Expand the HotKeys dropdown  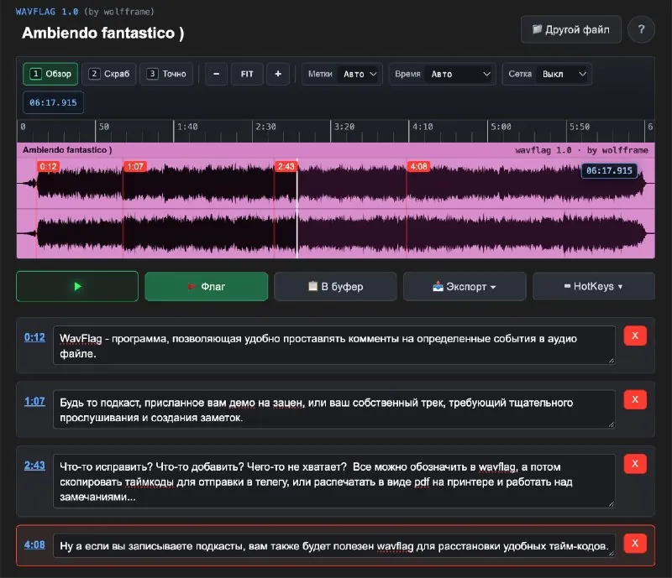pyautogui.click(x=594, y=286)
